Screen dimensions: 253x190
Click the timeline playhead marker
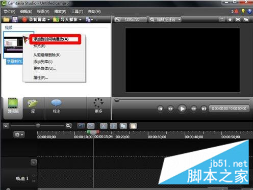[x=93, y=132]
